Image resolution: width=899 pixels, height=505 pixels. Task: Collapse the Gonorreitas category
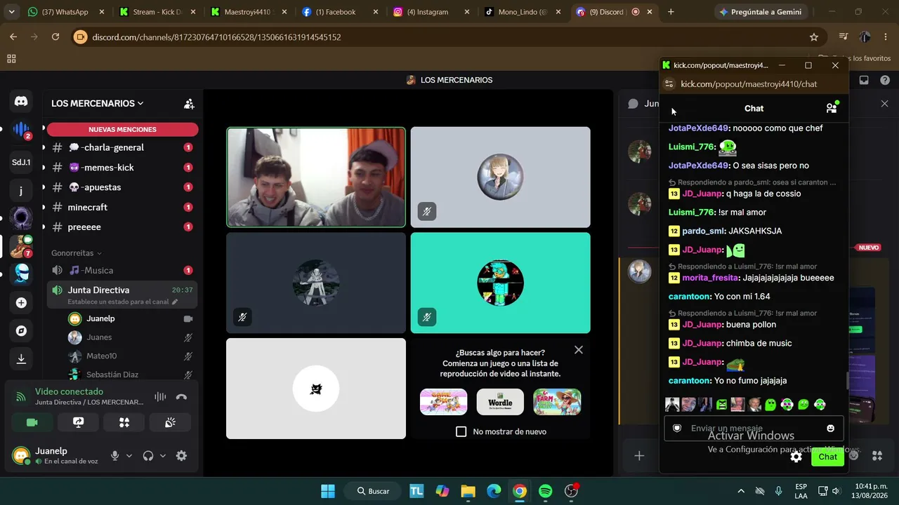pos(77,252)
